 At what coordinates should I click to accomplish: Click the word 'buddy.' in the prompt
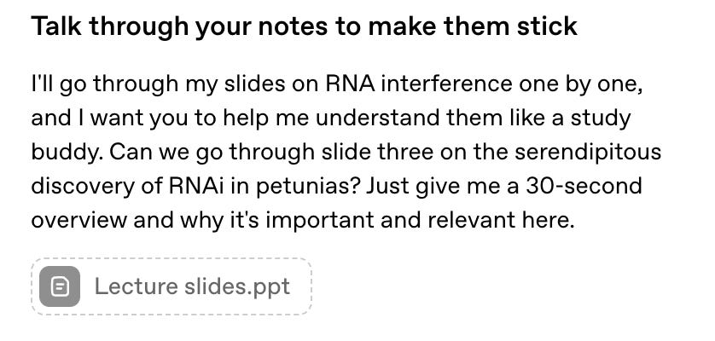tap(67, 153)
